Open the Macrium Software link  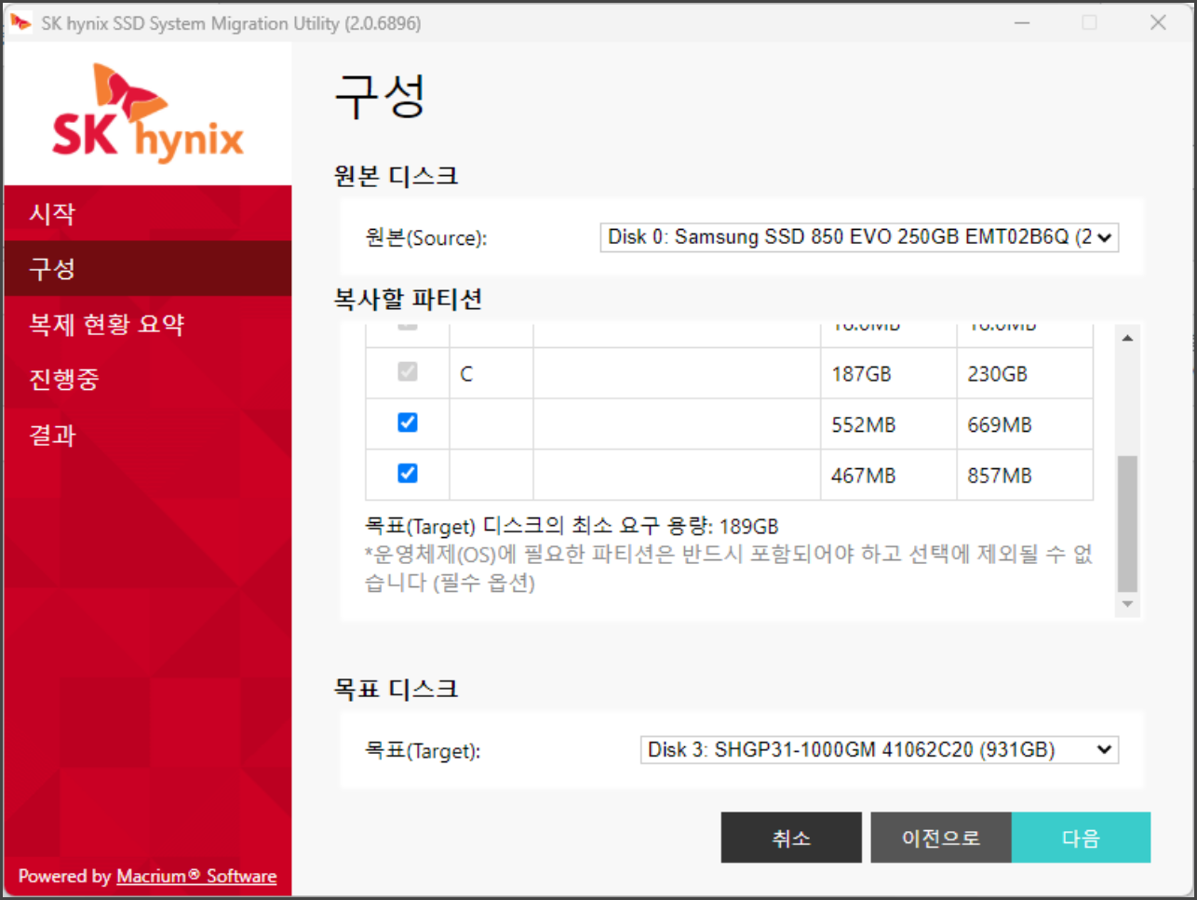[x=196, y=876]
